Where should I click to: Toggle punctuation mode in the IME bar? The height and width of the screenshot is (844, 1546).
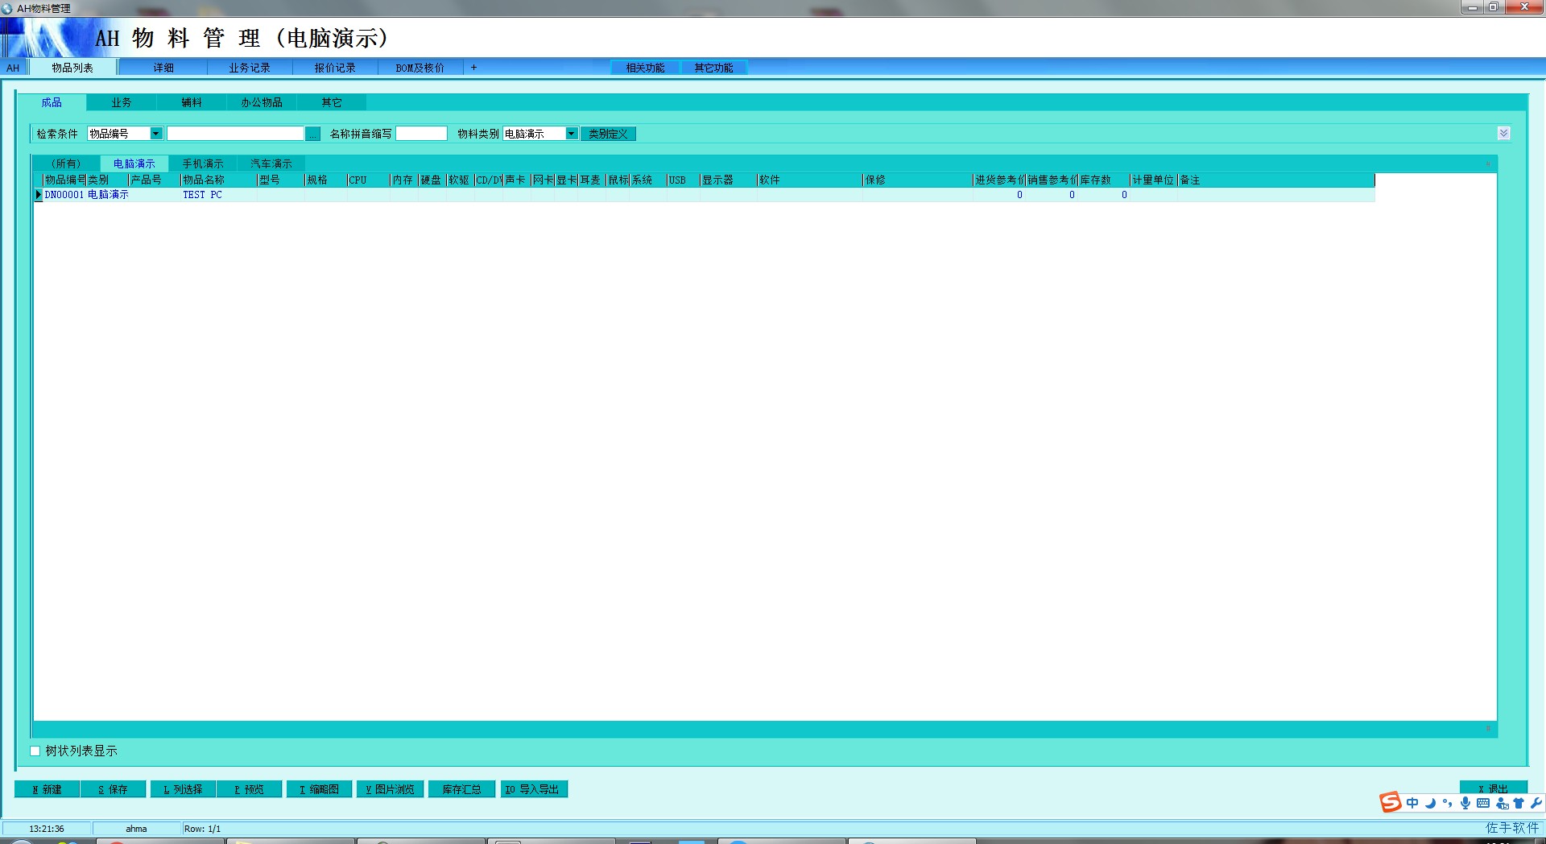point(1448,803)
